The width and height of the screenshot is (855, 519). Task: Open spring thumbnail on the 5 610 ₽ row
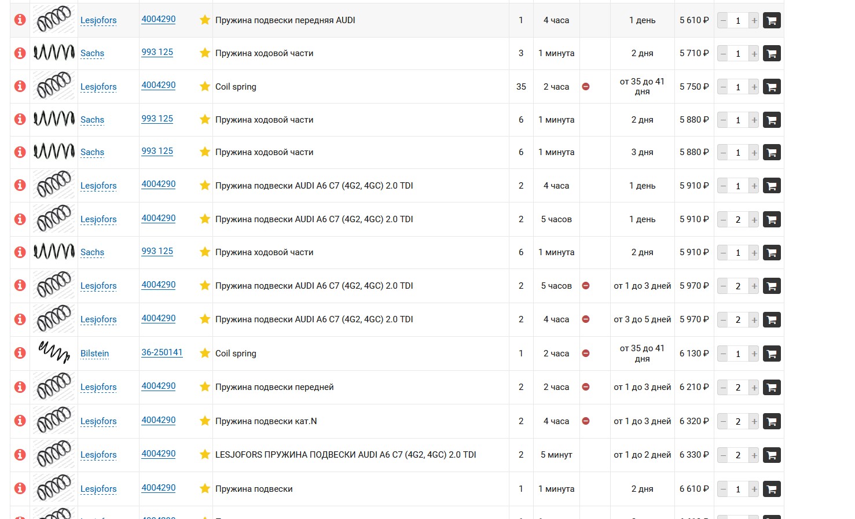click(54, 20)
